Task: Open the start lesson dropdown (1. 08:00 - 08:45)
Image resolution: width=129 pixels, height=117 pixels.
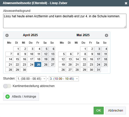Action: coord(31,79)
